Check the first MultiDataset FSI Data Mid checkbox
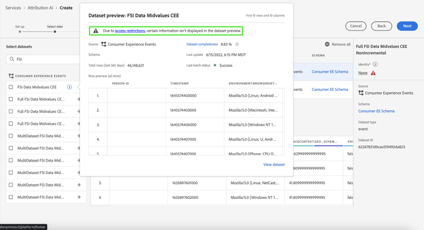This screenshot has height=230, width=424. tap(11, 136)
